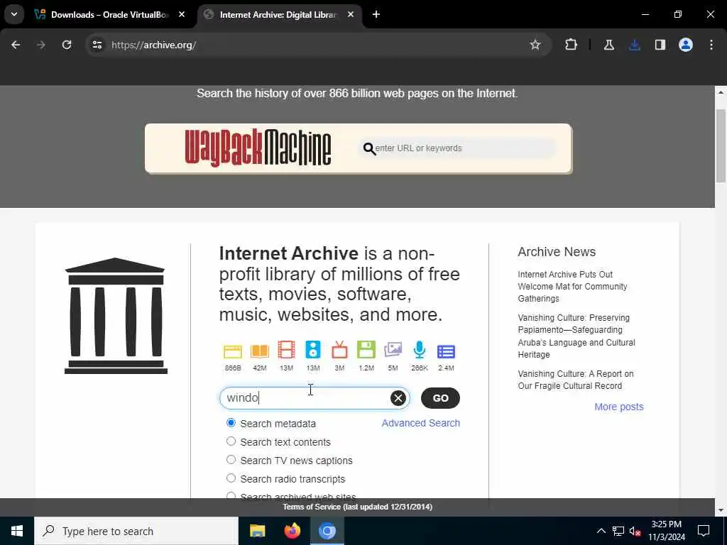Open the profile avatar menu
The image size is (727, 545).
(685, 45)
